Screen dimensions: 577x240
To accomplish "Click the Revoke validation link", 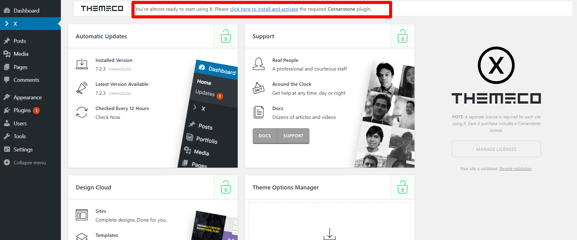I will click(x=516, y=169).
